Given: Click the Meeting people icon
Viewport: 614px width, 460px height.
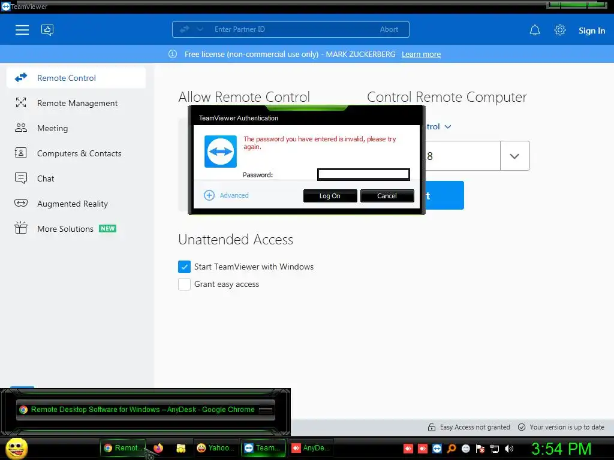Looking at the screenshot, I should [x=21, y=128].
